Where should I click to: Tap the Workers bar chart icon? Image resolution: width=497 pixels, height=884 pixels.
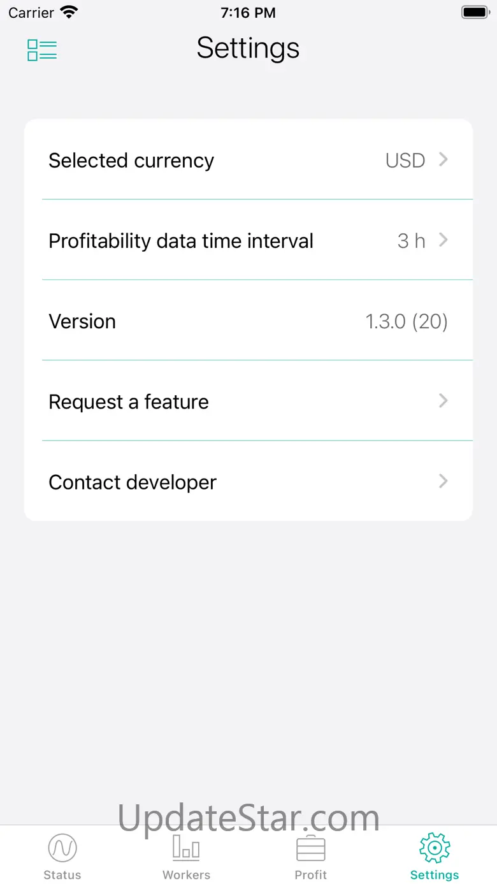click(x=186, y=848)
